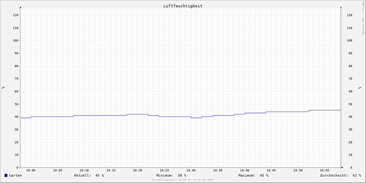Click the 19:30 time axis label
The image size is (366, 183).
click(x=191, y=170)
